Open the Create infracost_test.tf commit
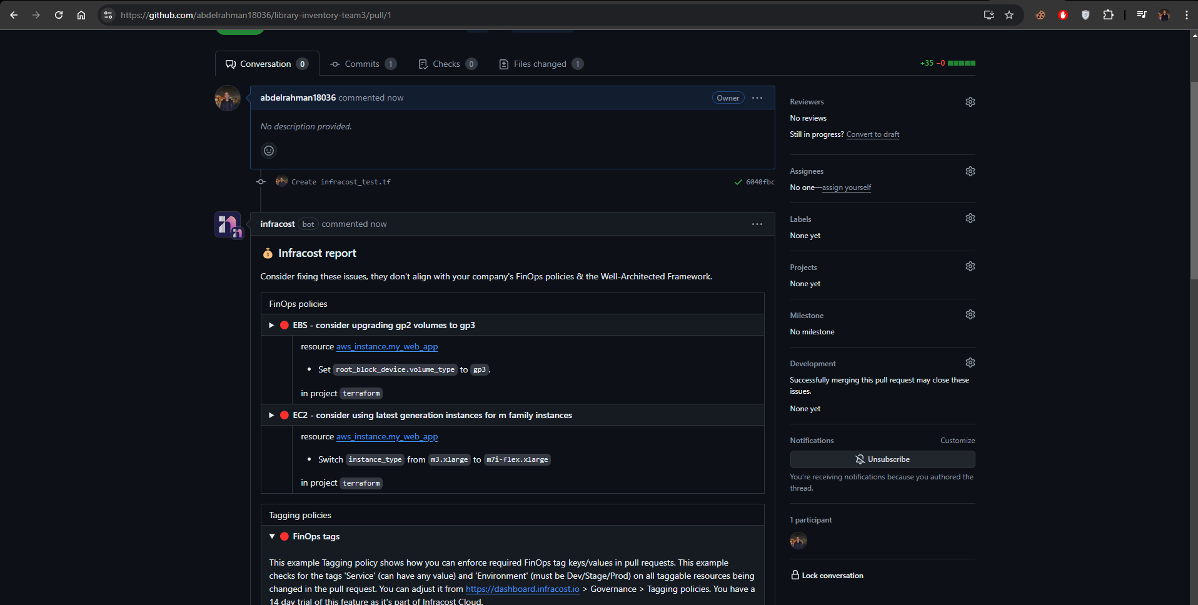Viewport: 1198px width, 605px height. pyautogui.click(x=341, y=182)
